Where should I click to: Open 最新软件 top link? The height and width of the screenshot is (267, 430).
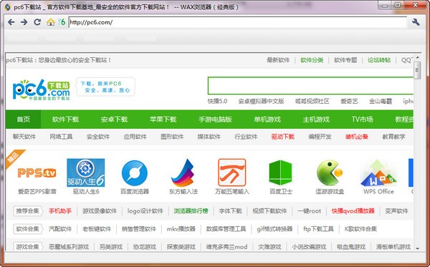point(278,60)
